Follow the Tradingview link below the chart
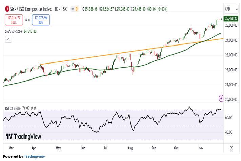The width and height of the screenshot is (241, 161). click(x=35, y=156)
